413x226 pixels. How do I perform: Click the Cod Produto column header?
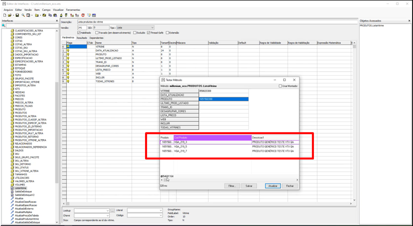(x=213, y=137)
